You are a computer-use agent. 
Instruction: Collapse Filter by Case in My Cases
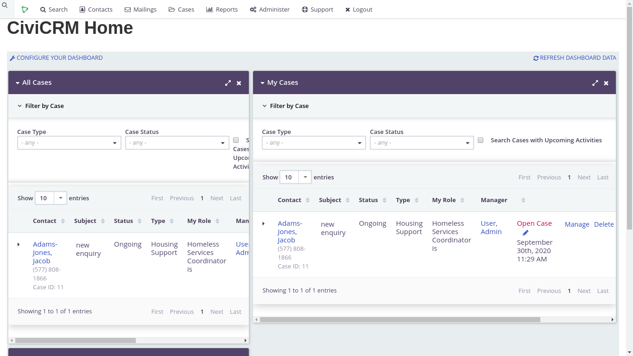[x=285, y=106]
